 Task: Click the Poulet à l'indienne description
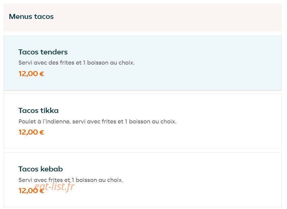click(97, 121)
